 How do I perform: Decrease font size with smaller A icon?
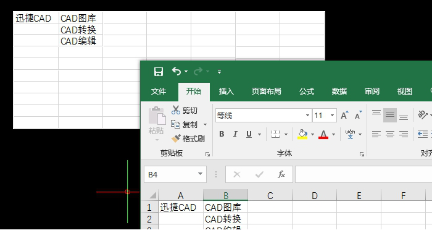tap(358, 115)
